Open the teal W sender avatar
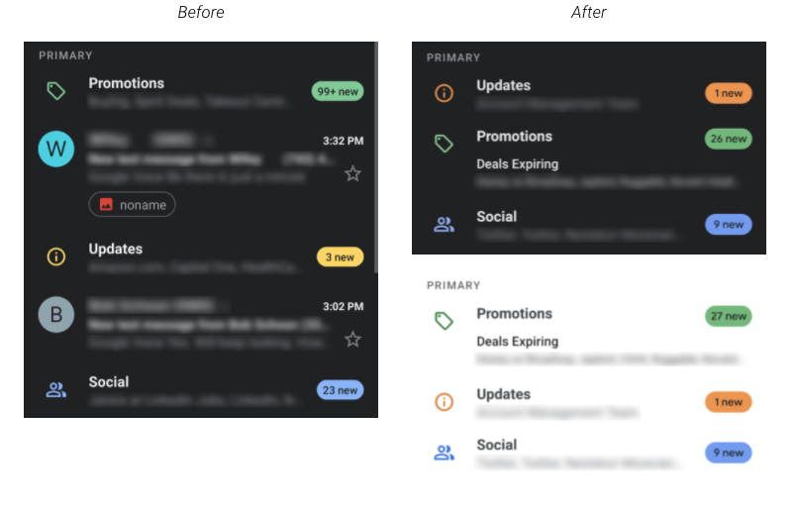Viewport: 797px width, 512px height. tap(55, 149)
